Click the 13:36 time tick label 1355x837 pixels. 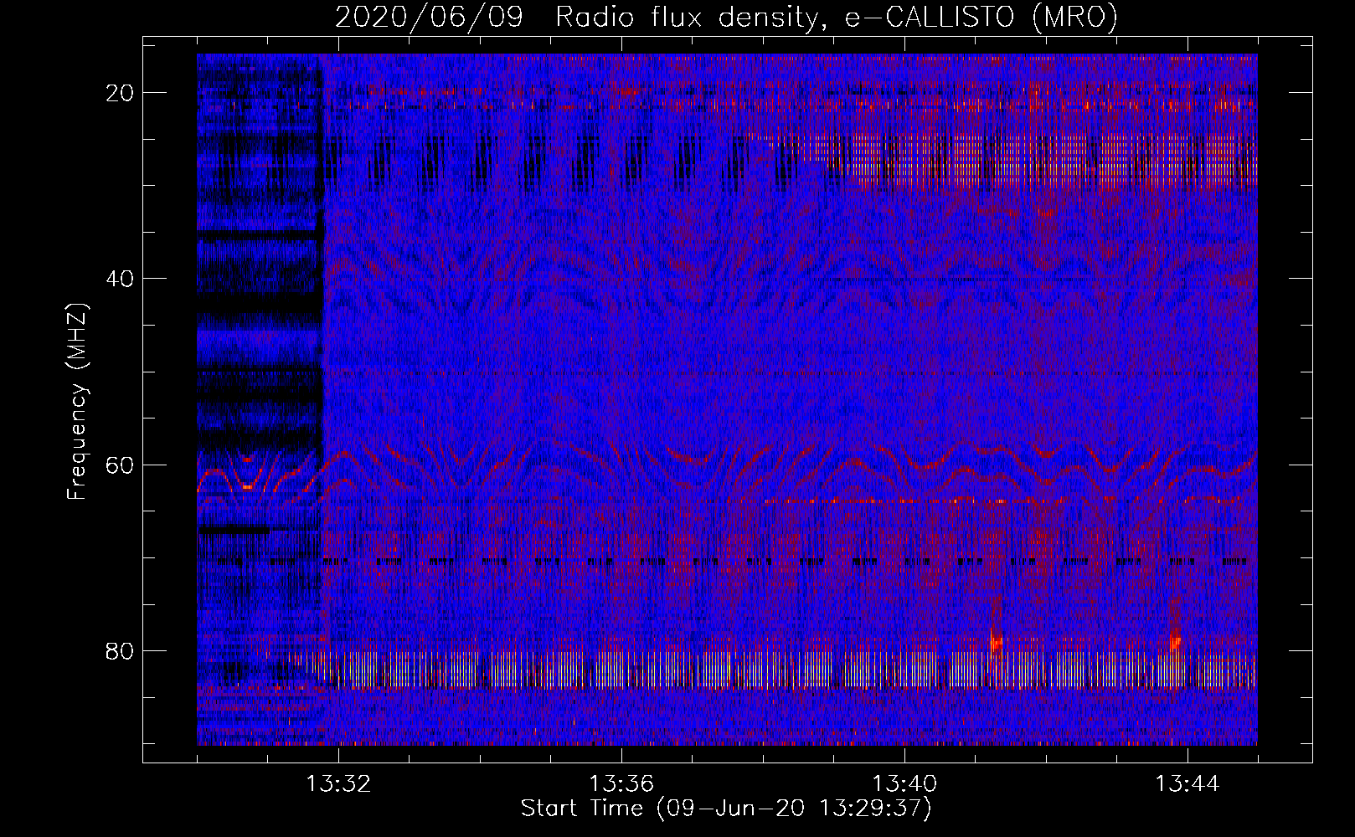click(621, 783)
